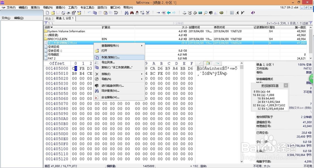Click the right-pointing black triangle toolbar icon

242,13
